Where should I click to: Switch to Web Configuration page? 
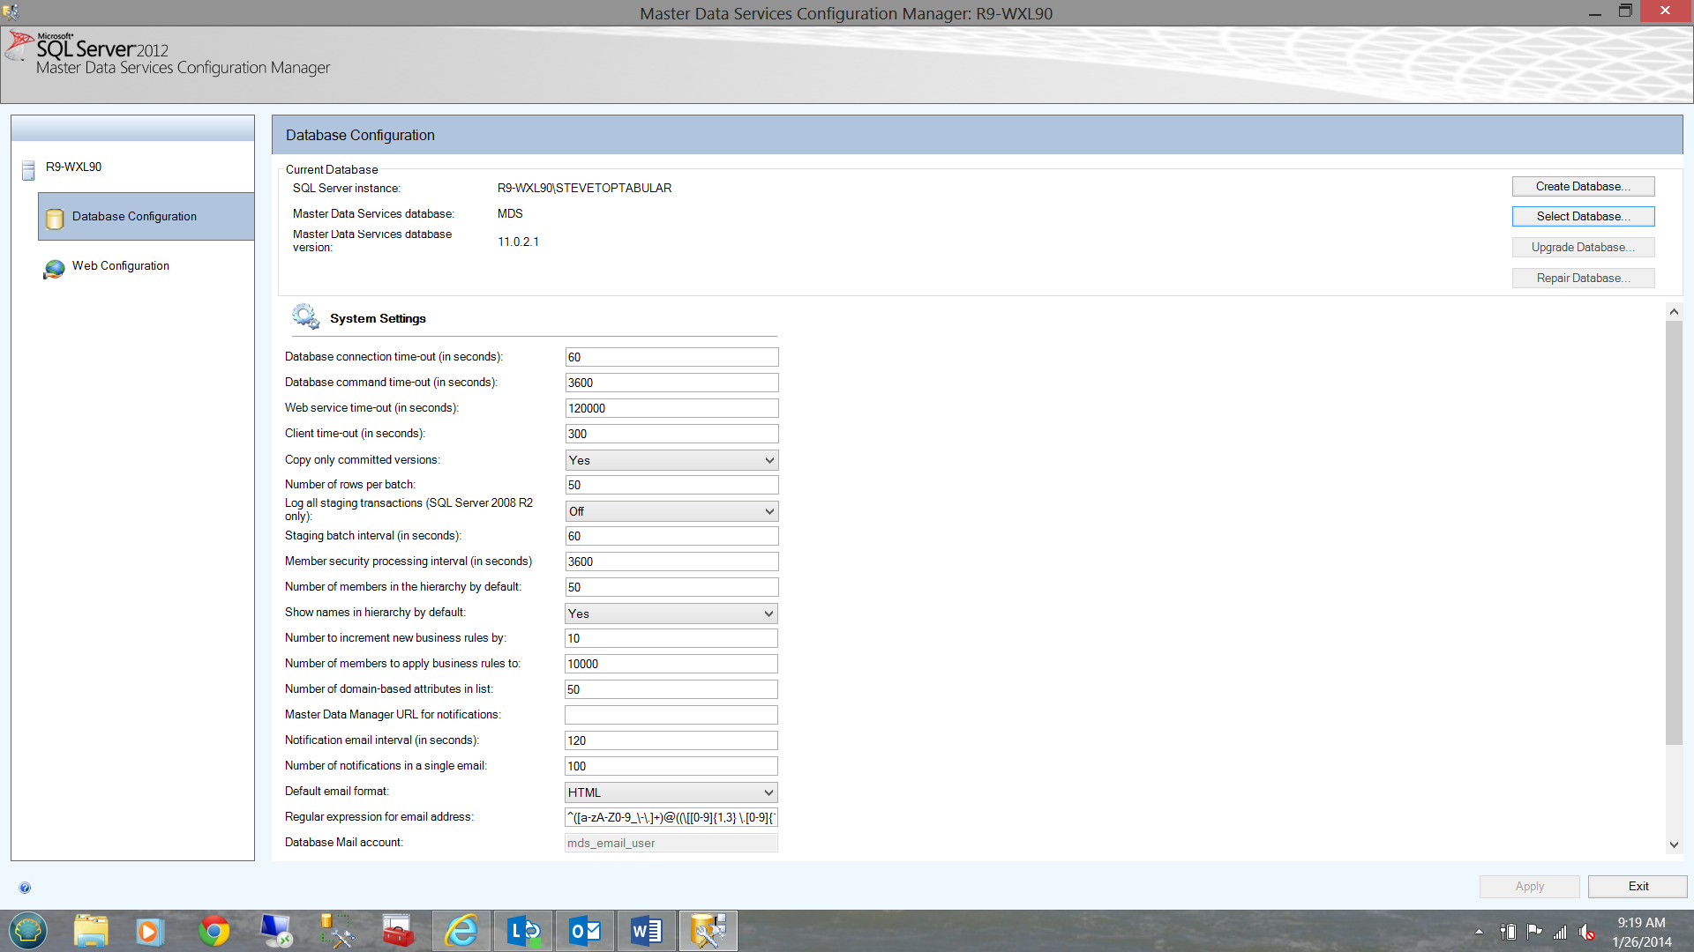click(121, 266)
